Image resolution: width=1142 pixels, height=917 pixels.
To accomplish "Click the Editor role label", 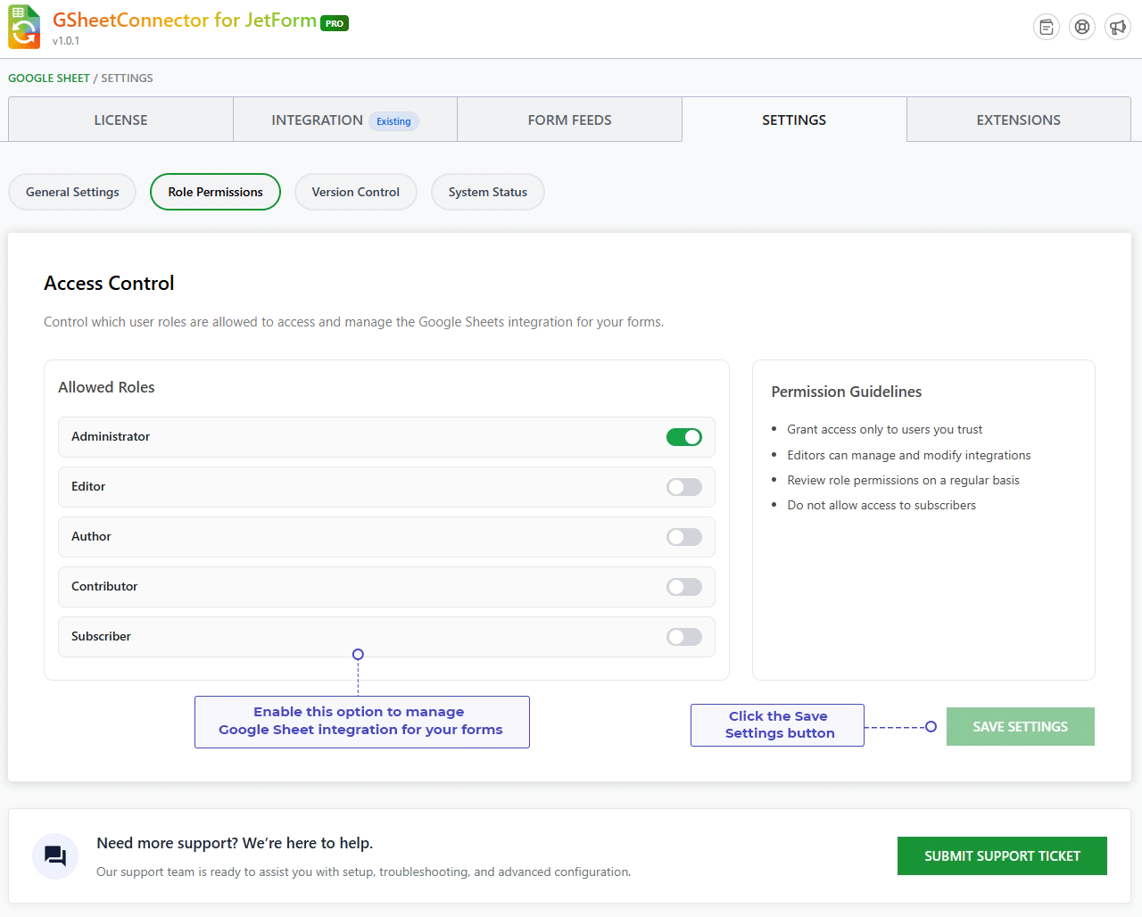I will (x=88, y=486).
